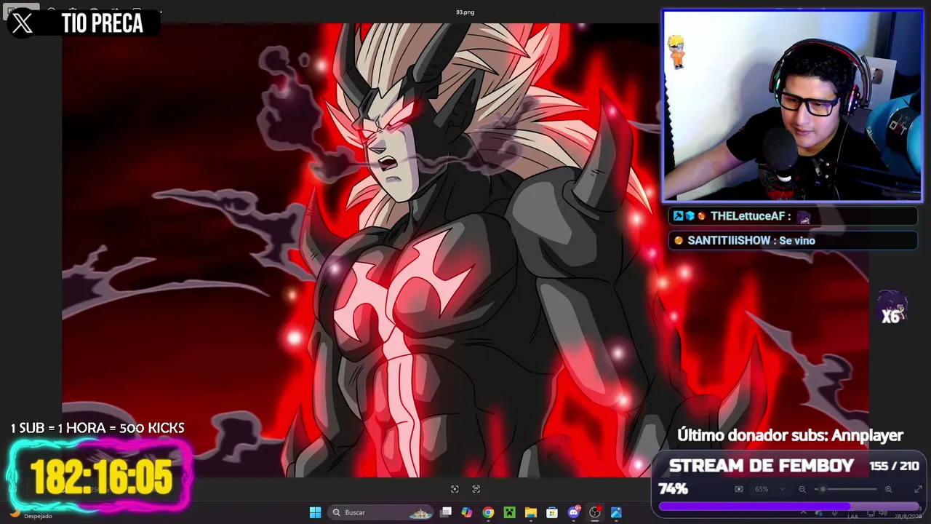Zoom in with the magnifier plus icon
The image size is (931, 524).
pyautogui.click(x=888, y=489)
